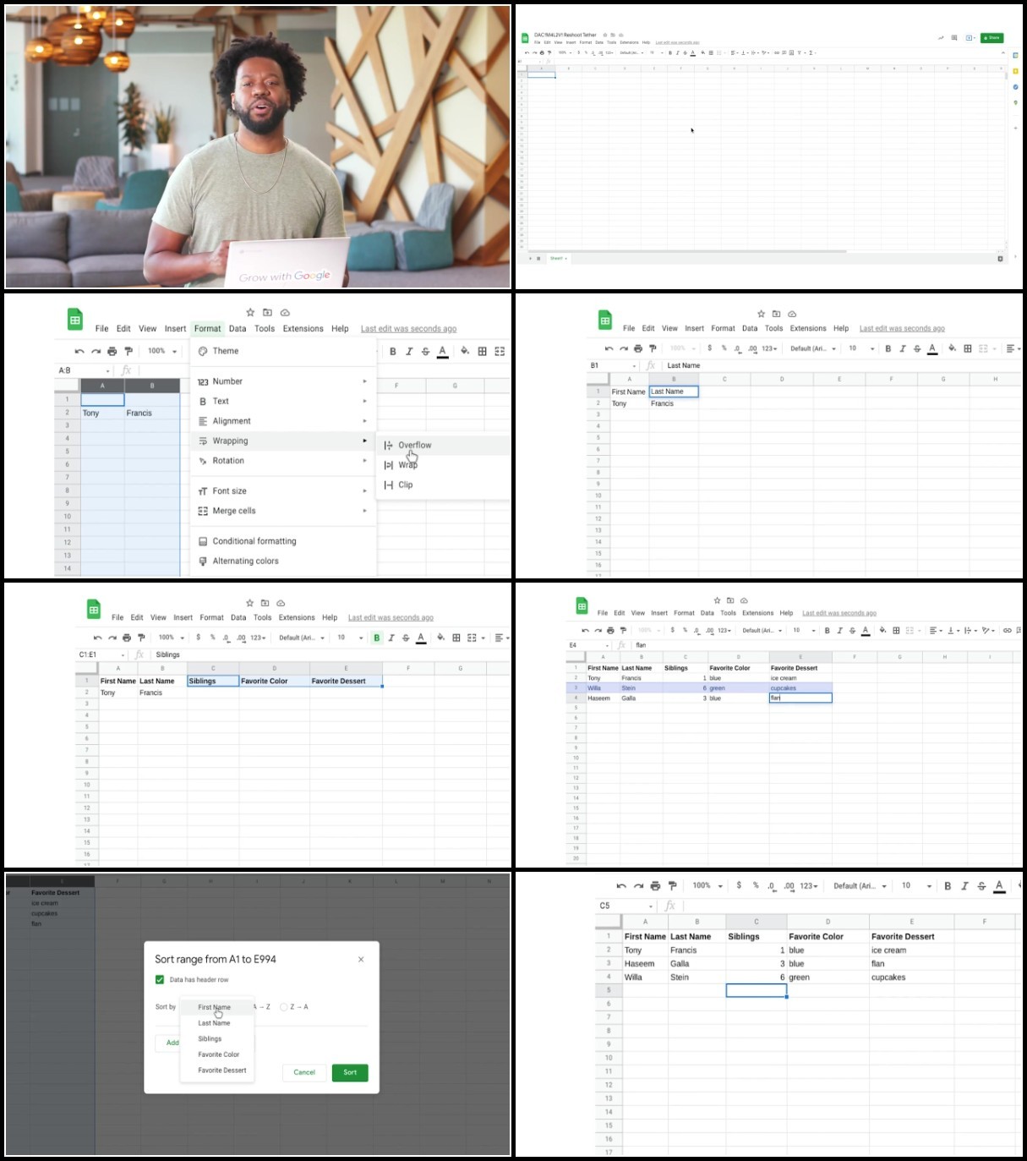
Task: Click the Borders icon right of the Format menu
Action: (483, 351)
